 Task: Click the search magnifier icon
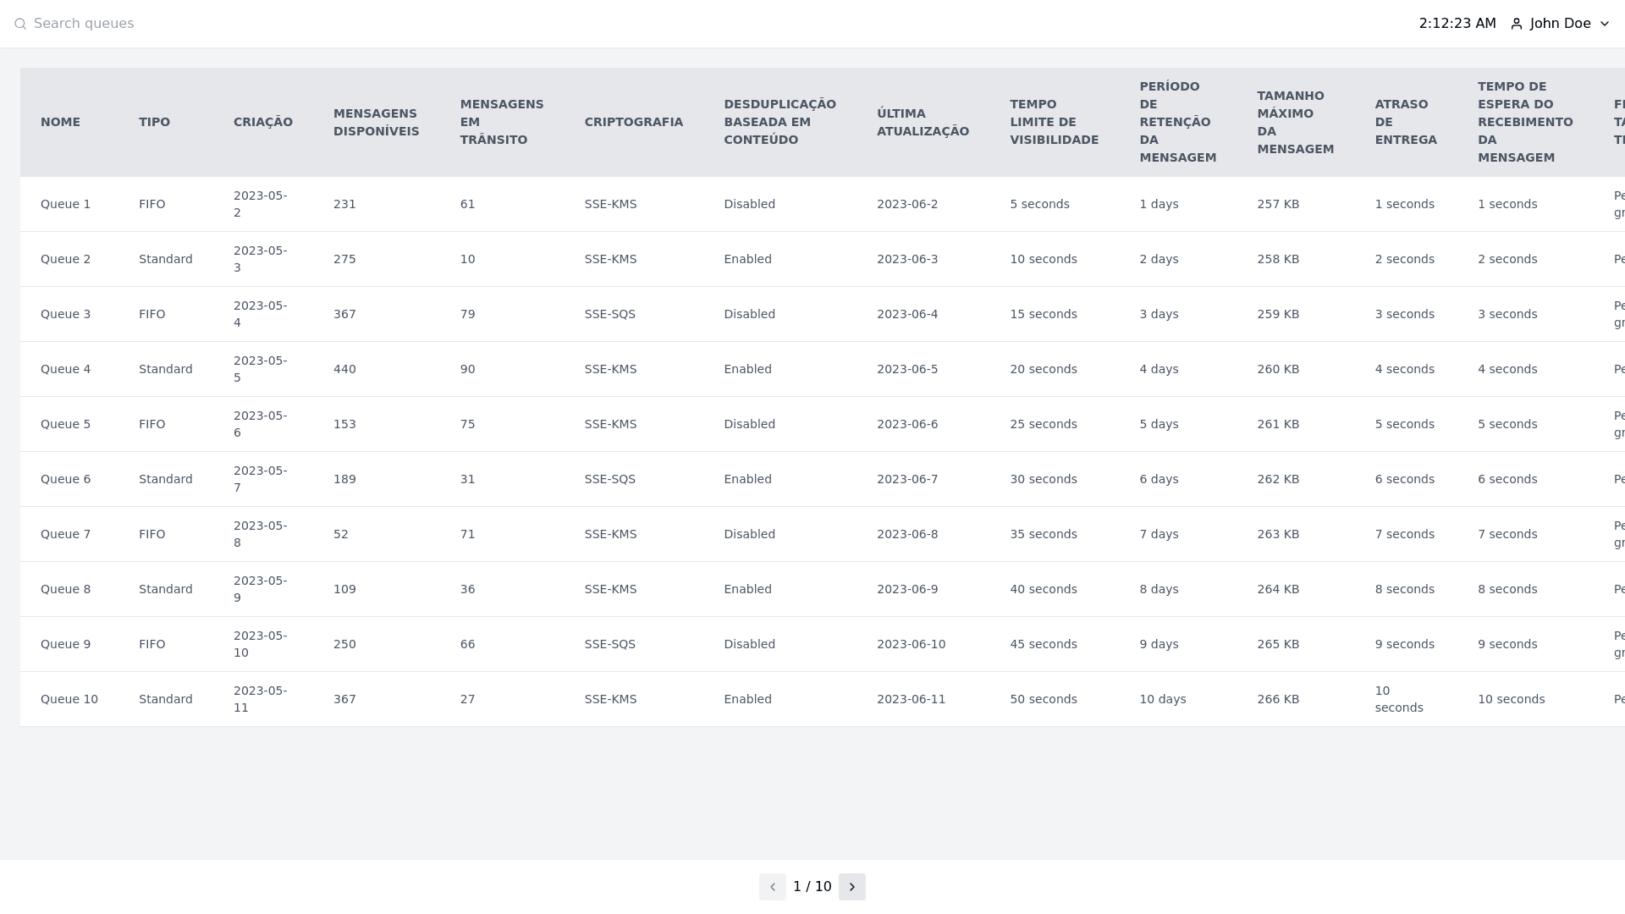tap(20, 24)
